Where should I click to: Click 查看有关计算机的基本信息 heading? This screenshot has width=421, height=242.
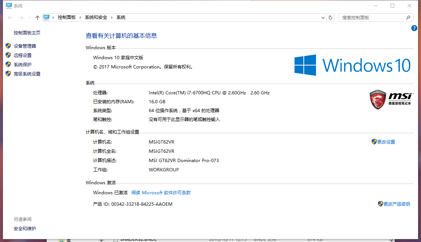coord(121,36)
